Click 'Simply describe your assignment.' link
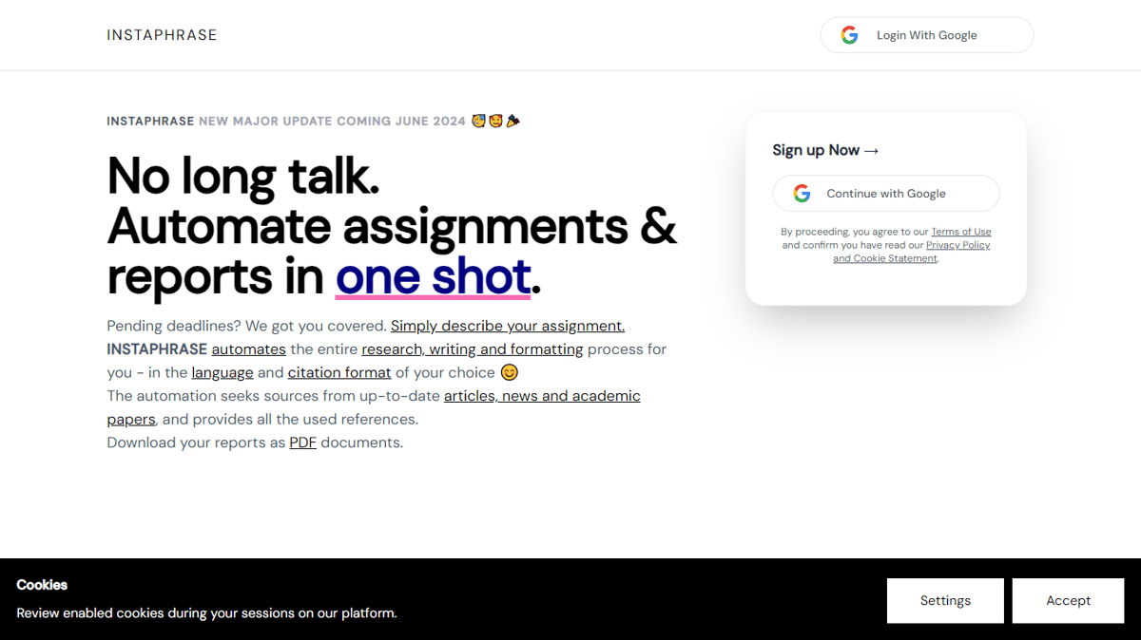The width and height of the screenshot is (1141, 640). [508, 326]
